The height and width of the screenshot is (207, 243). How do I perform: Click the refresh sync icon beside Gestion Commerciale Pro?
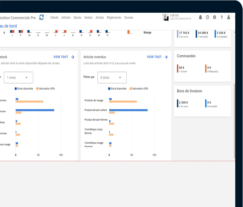tap(41, 17)
